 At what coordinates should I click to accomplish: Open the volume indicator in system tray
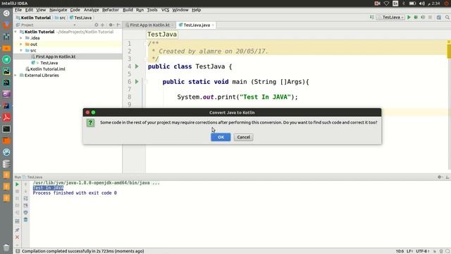pyautogui.click(x=421, y=4)
